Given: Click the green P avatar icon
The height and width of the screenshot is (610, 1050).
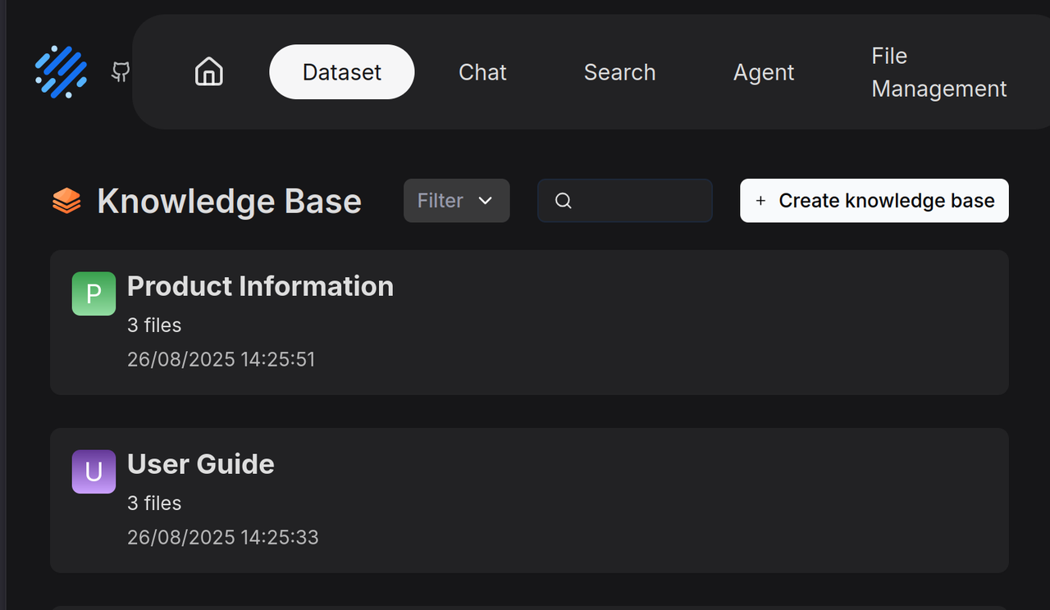Looking at the screenshot, I should point(94,294).
